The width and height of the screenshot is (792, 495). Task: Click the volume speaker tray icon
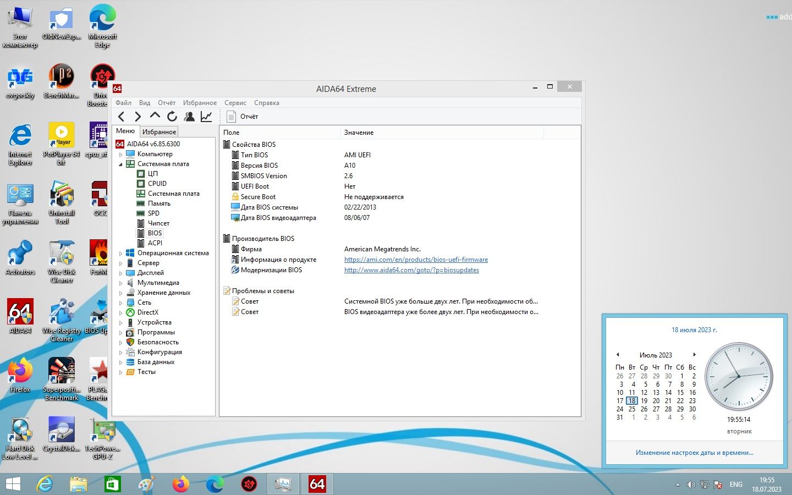691,485
